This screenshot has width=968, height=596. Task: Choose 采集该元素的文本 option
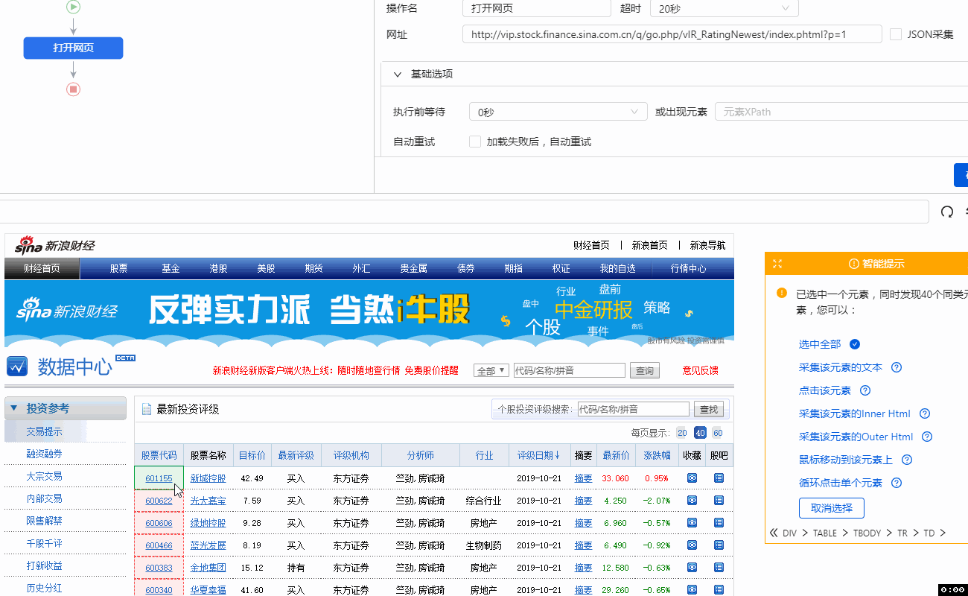coord(840,367)
